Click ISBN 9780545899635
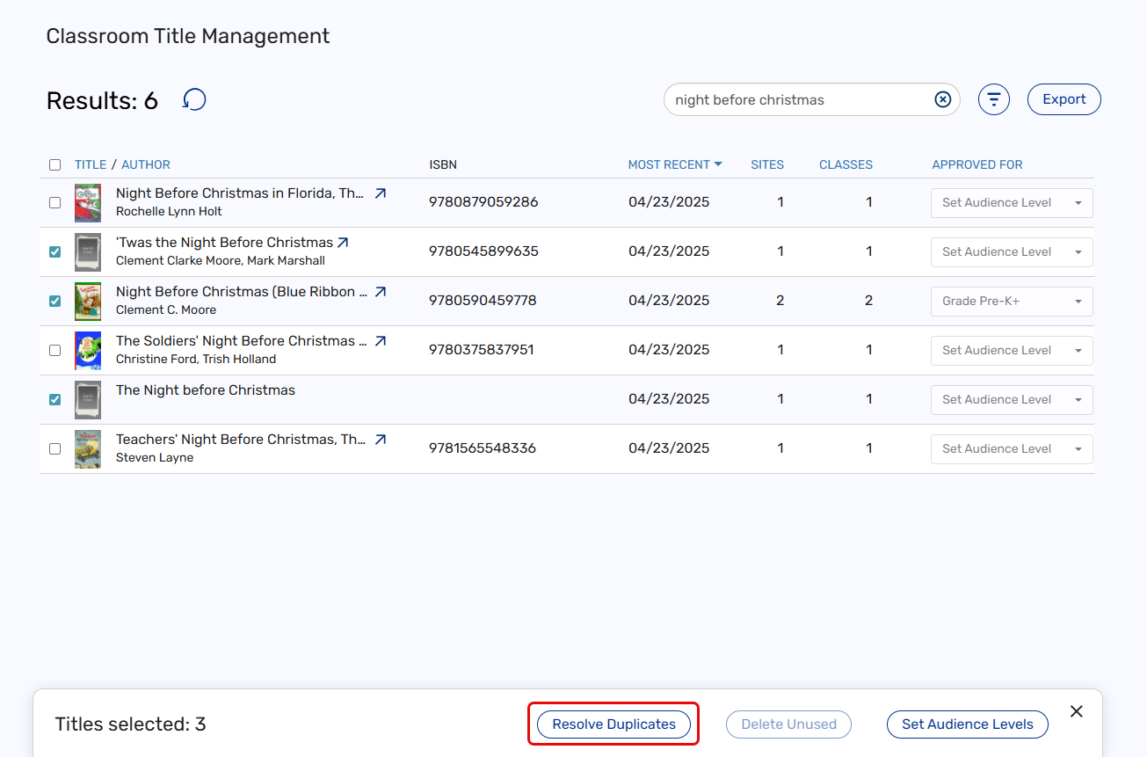The height and width of the screenshot is (757, 1147). tap(483, 251)
